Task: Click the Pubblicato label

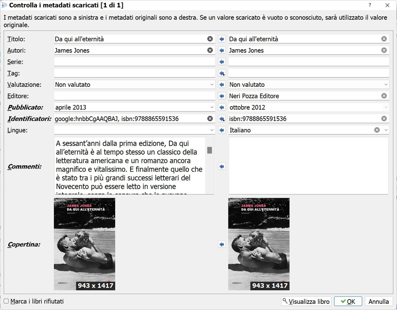Action: click(25, 107)
